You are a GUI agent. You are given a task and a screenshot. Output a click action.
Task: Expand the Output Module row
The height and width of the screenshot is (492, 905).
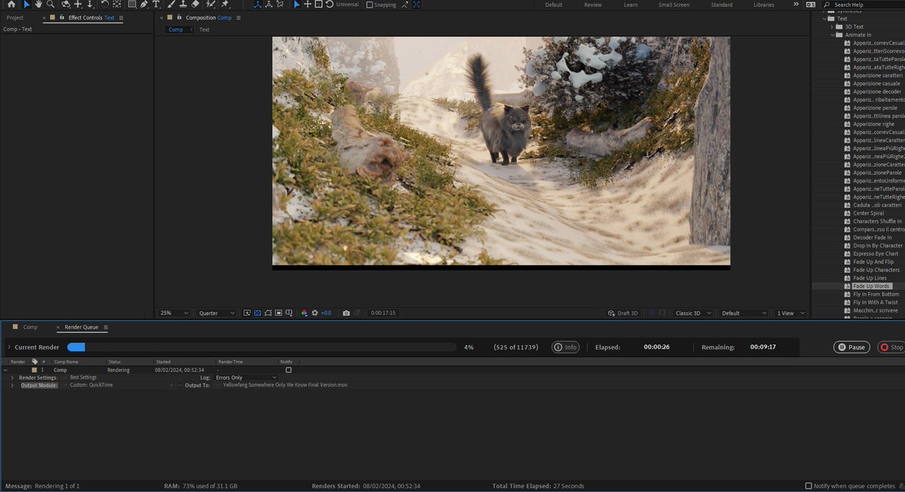point(12,385)
